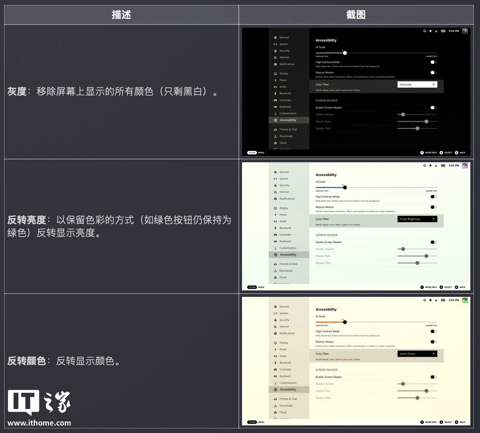480x433 pixels.
Task: Click Reader Rate slider in Grayscale screenshot
Action: [x=417, y=121]
